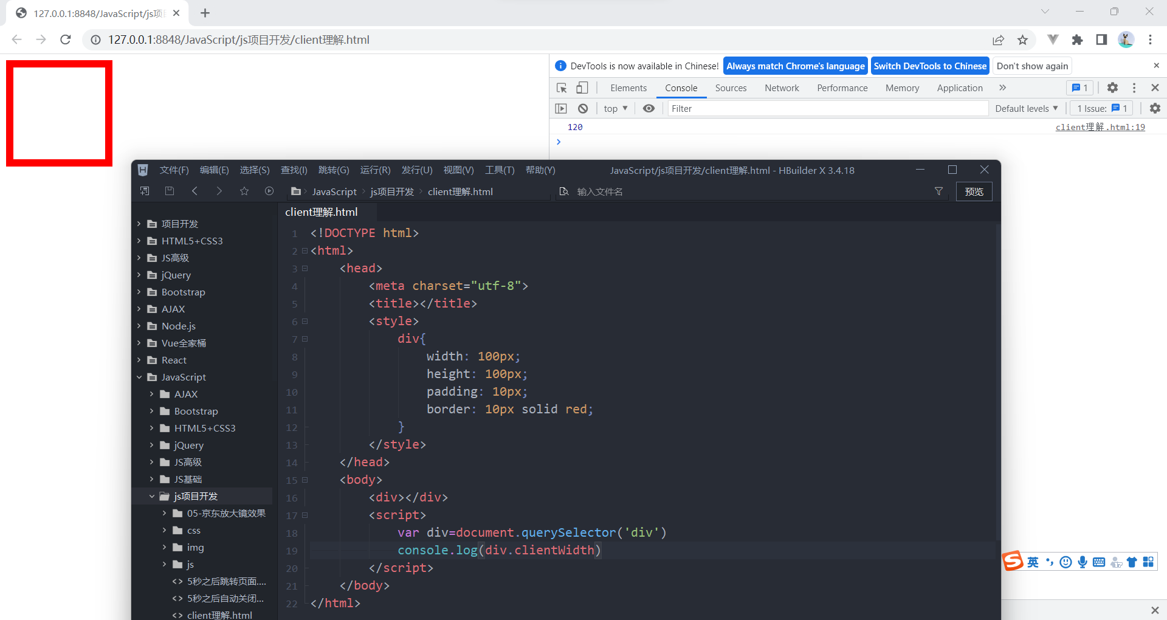Click HBuilder run play icon
Image resolution: width=1167 pixels, height=620 pixels.
(269, 191)
